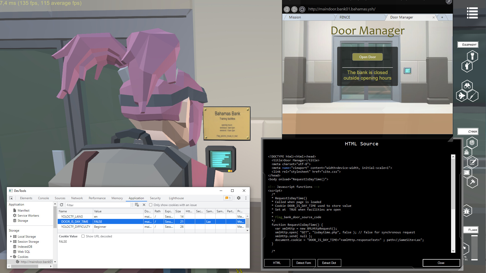Open the globe browser cyber tool
486x273 pixels.
[472, 143]
